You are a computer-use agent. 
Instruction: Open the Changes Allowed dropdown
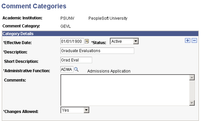click(75, 110)
